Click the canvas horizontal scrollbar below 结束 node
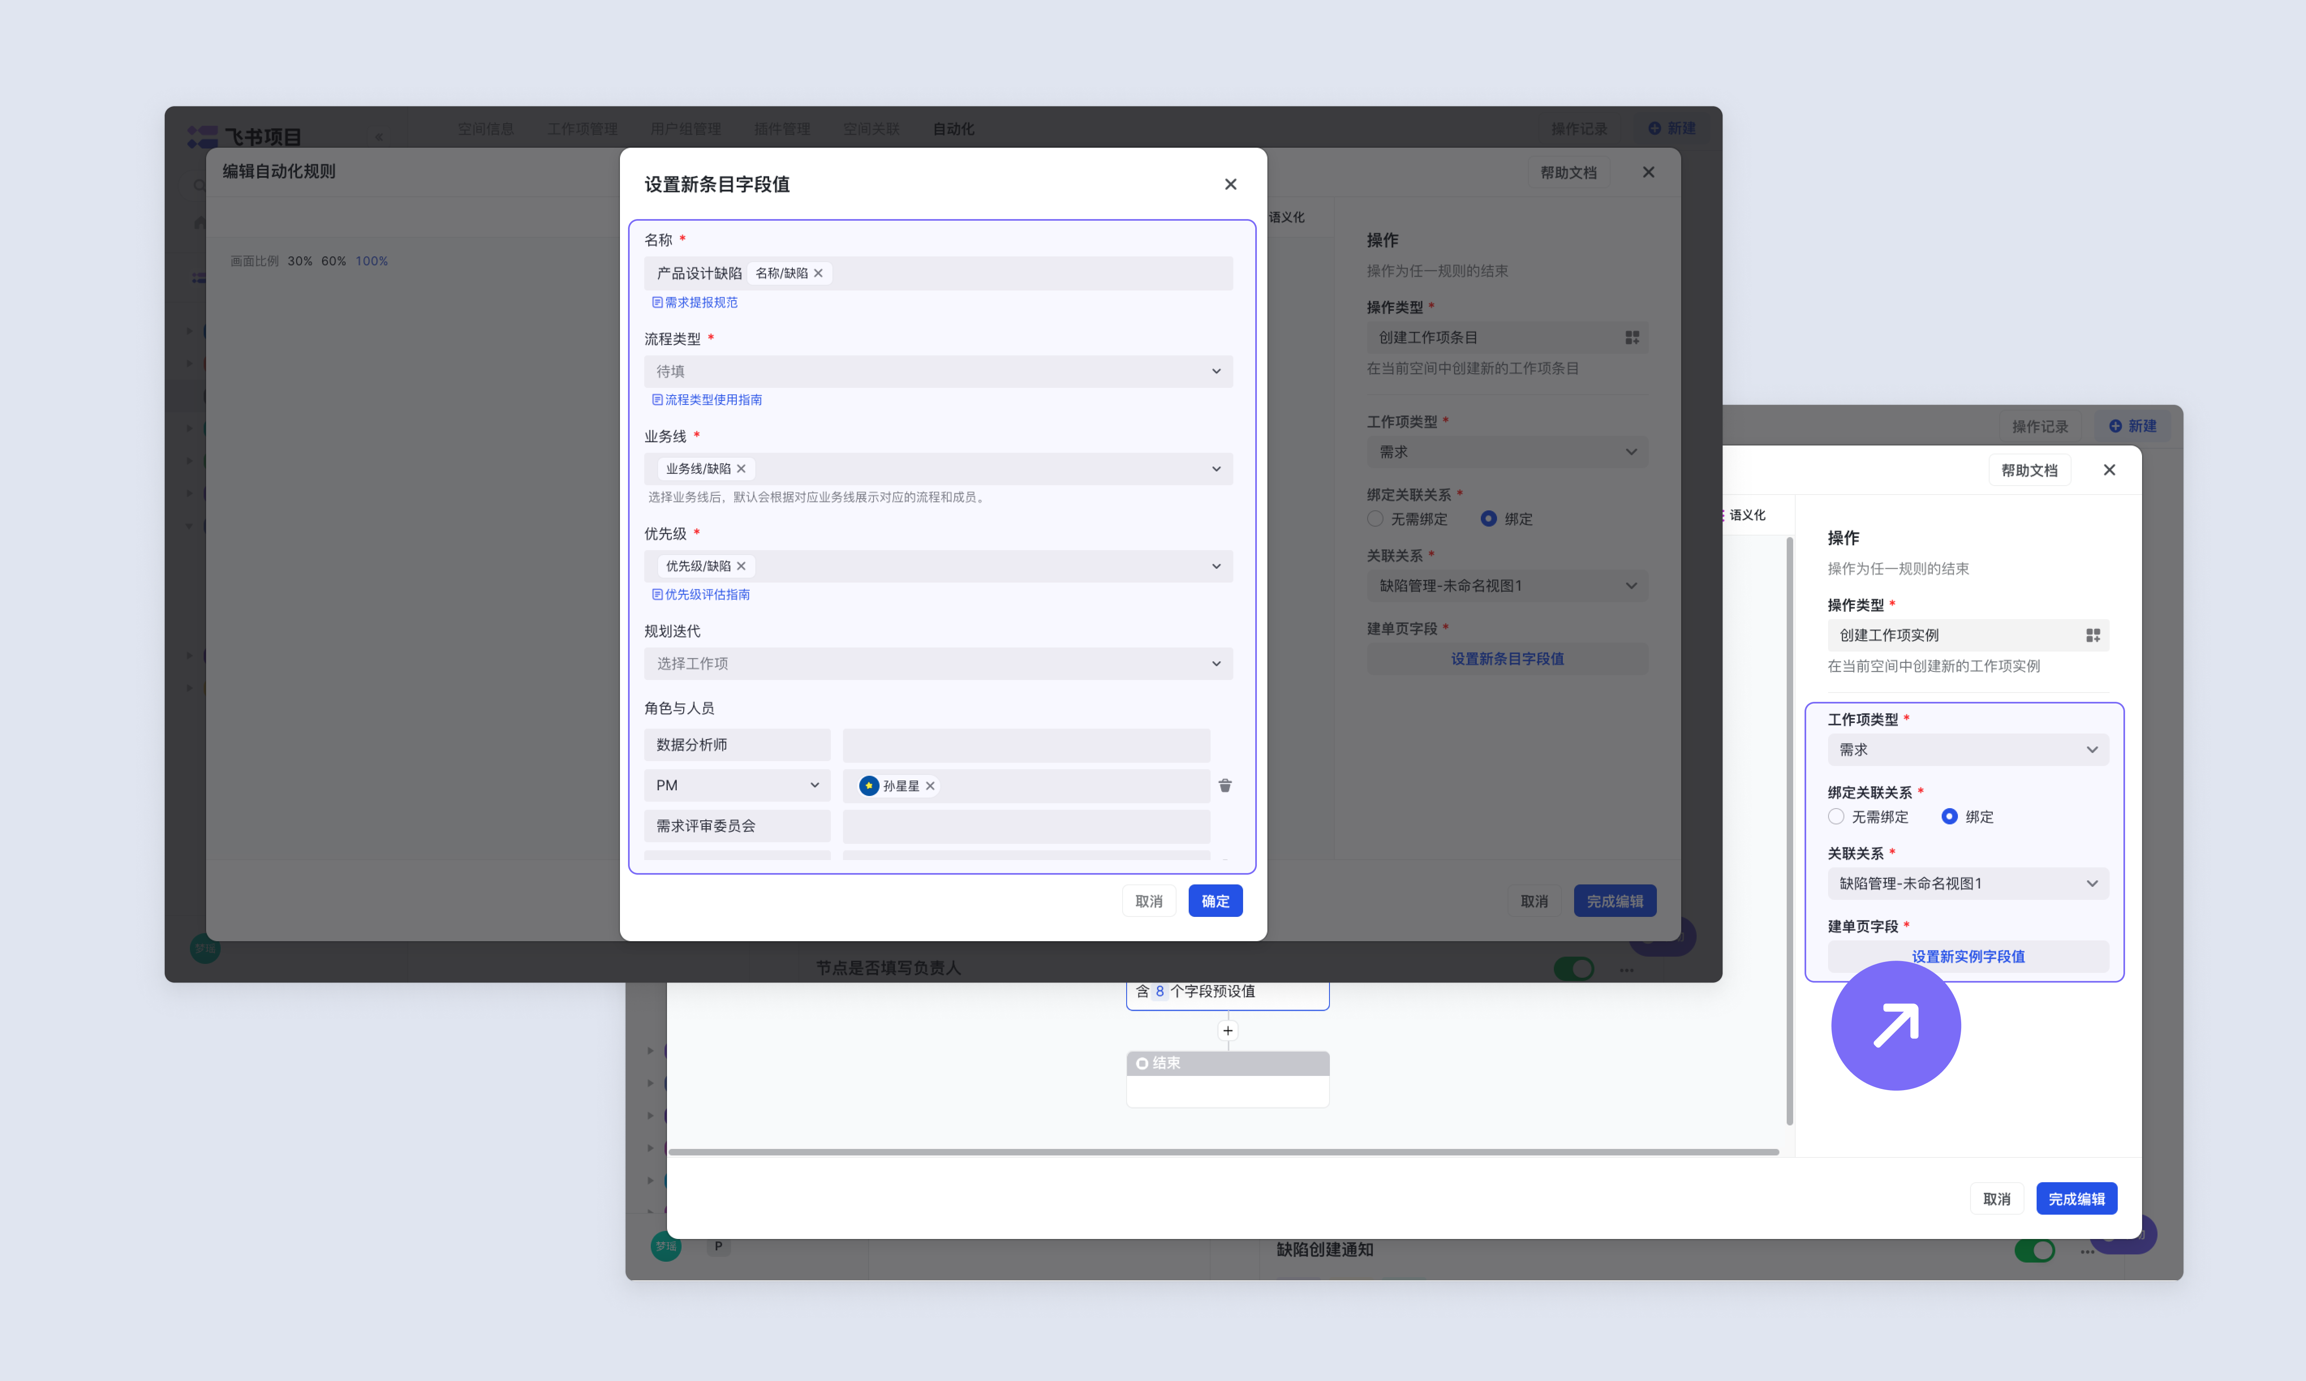This screenshot has height=1381, width=2306. pyautogui.click(x=1223, y=1152)
